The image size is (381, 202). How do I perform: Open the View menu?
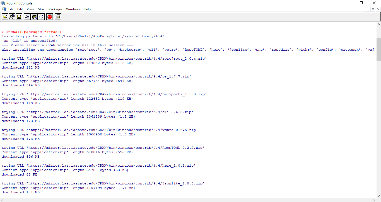click(30, 9)
